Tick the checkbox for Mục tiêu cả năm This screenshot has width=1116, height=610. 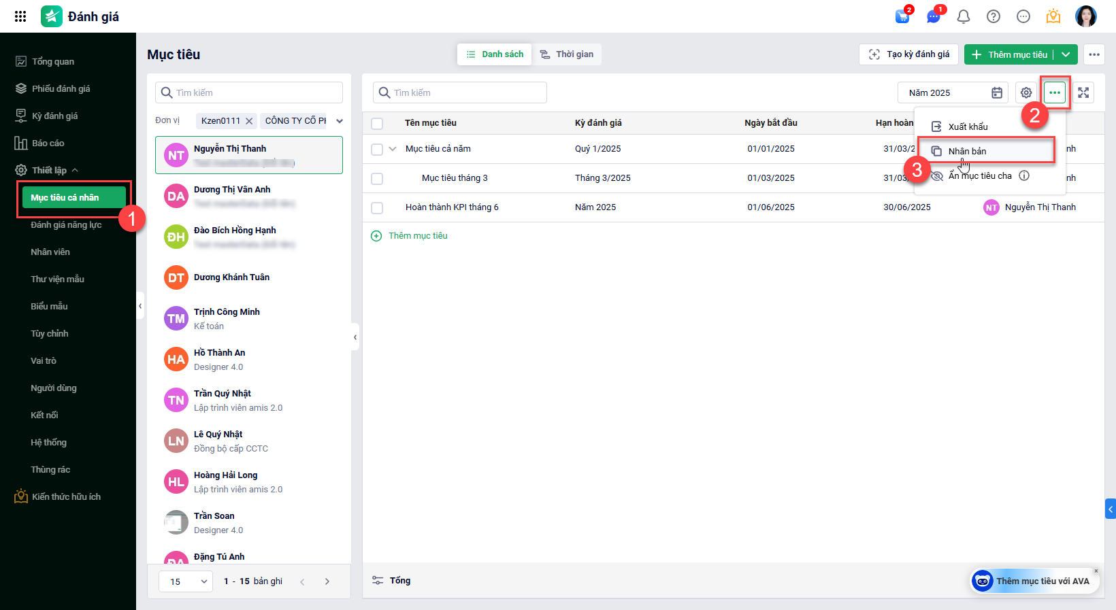(377, 149)
